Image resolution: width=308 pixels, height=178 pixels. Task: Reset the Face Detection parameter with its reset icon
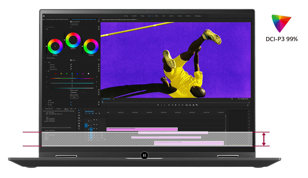click(x=99, y=21)
